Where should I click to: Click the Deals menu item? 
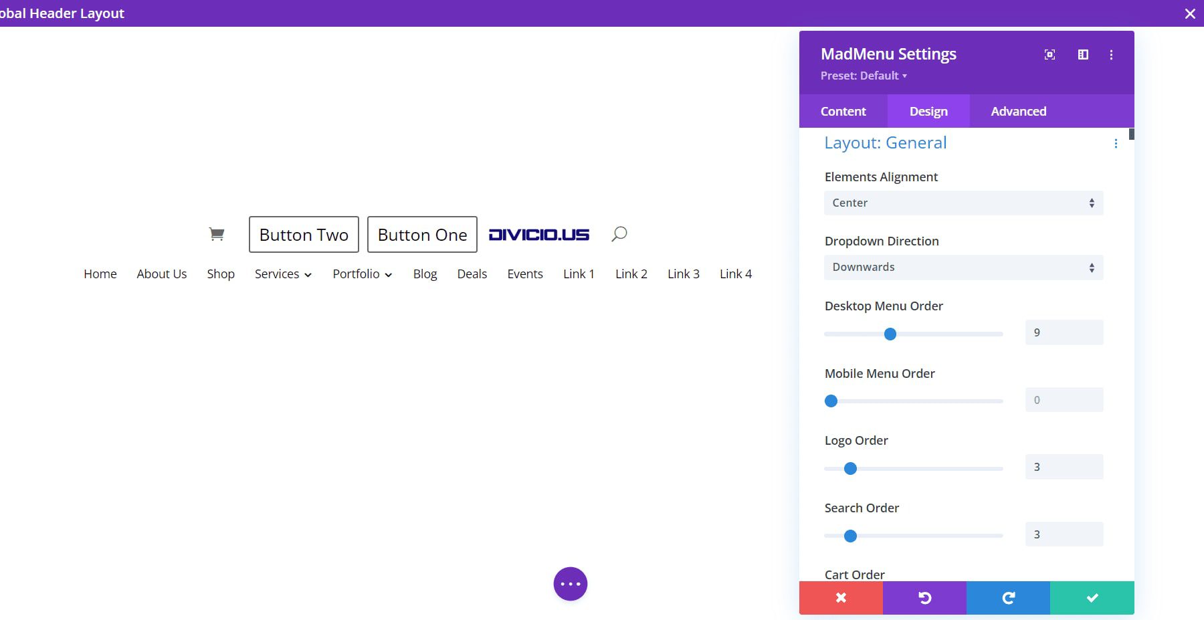tap(472, 274)
